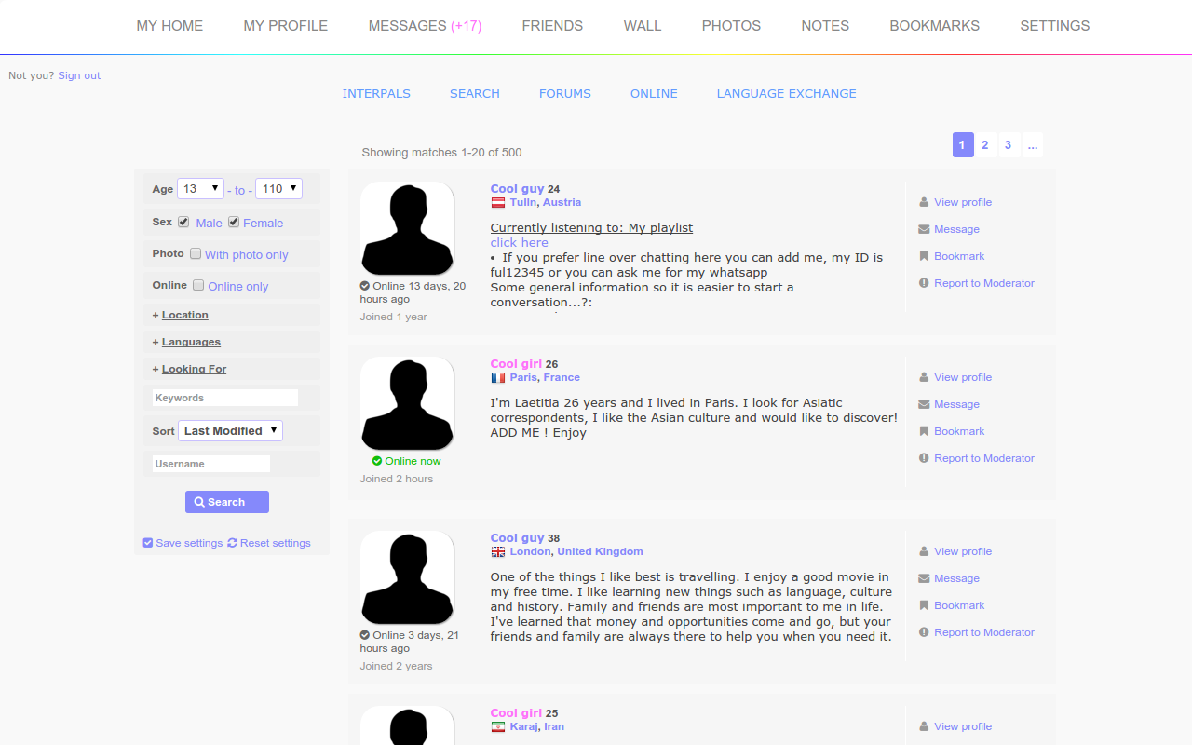1192x745 pixels.
Task: Go to MY HOME tab
Action: point(169,26)
